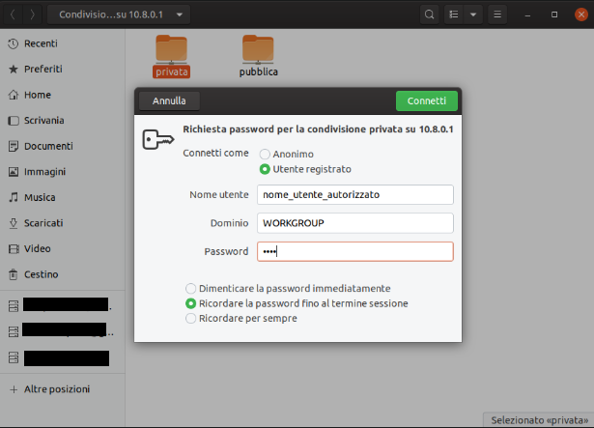Open view options dropdown arrow
The height and width of the screenshot is (428, 594).
coord(473,14)
